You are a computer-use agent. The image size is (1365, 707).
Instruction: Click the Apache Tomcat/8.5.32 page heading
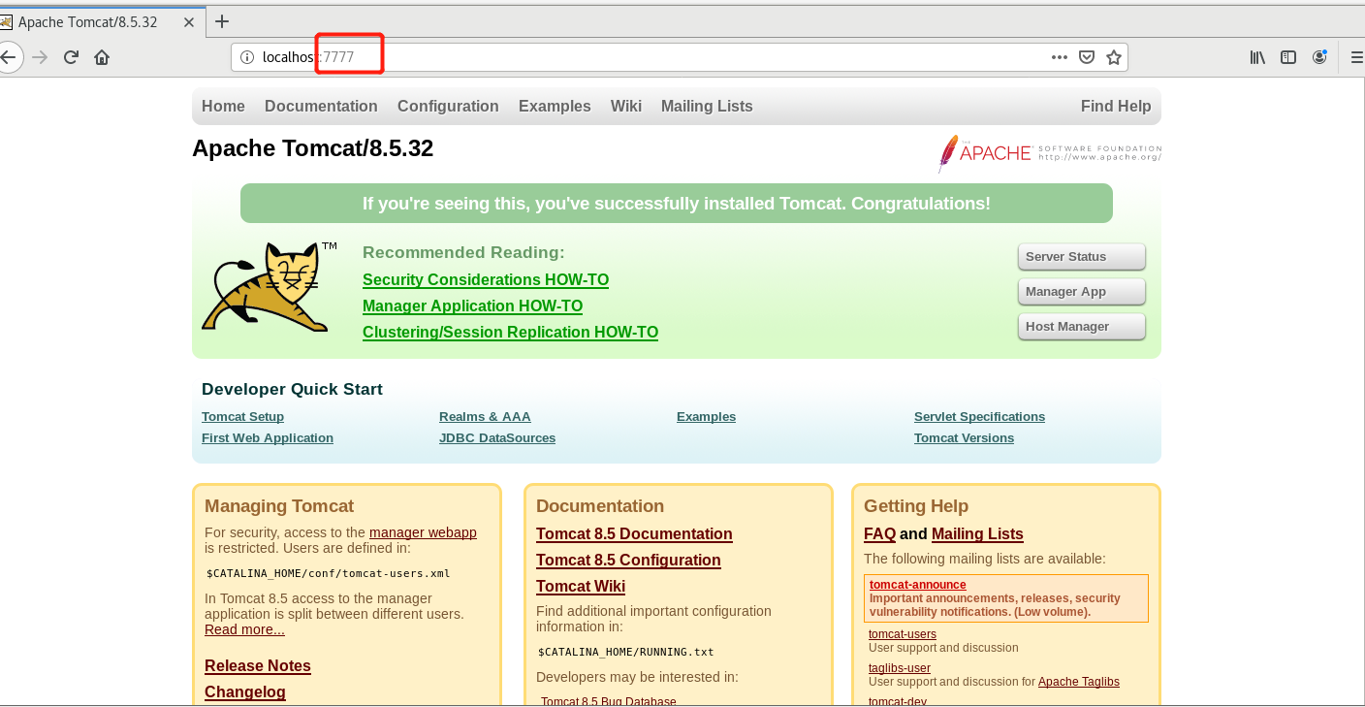pyautogui.click(x=312, y=148)
